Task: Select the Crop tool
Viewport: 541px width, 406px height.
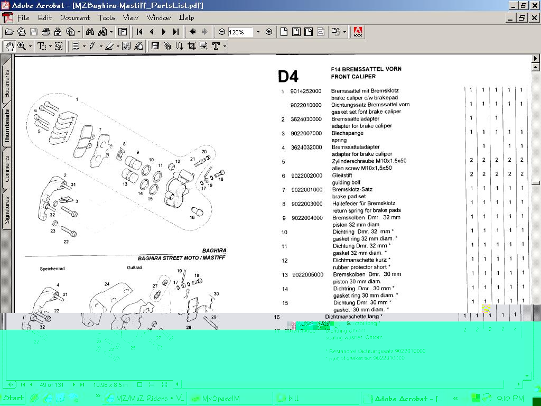Action: tap(192, 46)
